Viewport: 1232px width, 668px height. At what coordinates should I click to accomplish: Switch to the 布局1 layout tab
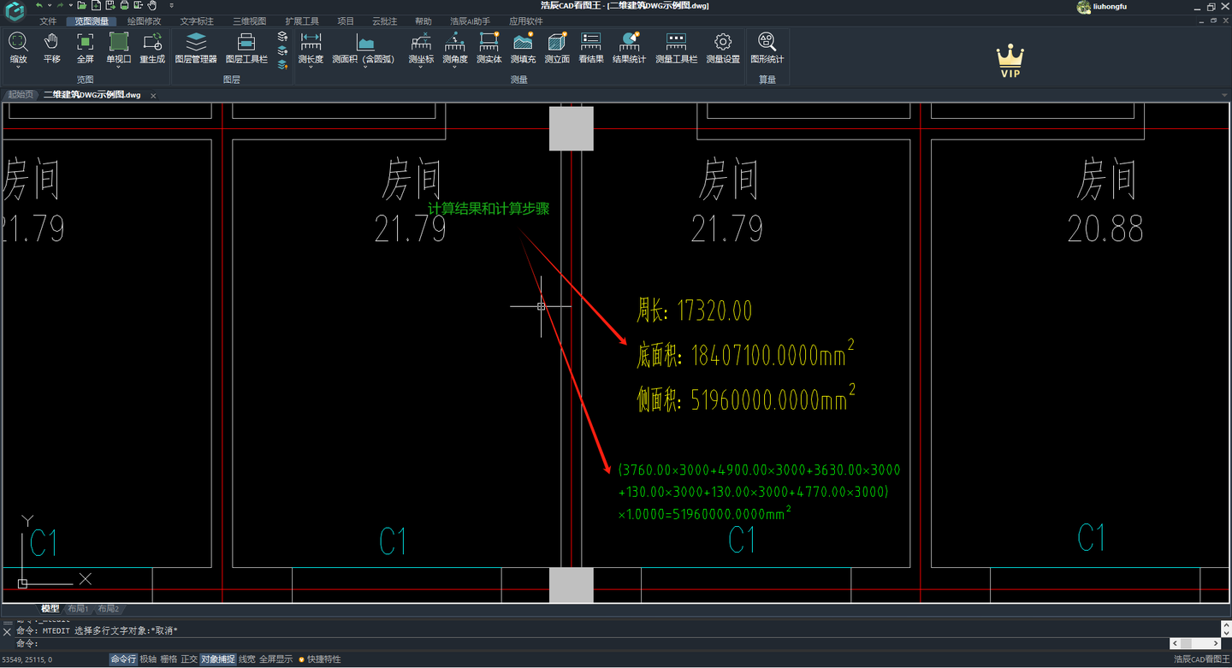(x=78, y=609)
